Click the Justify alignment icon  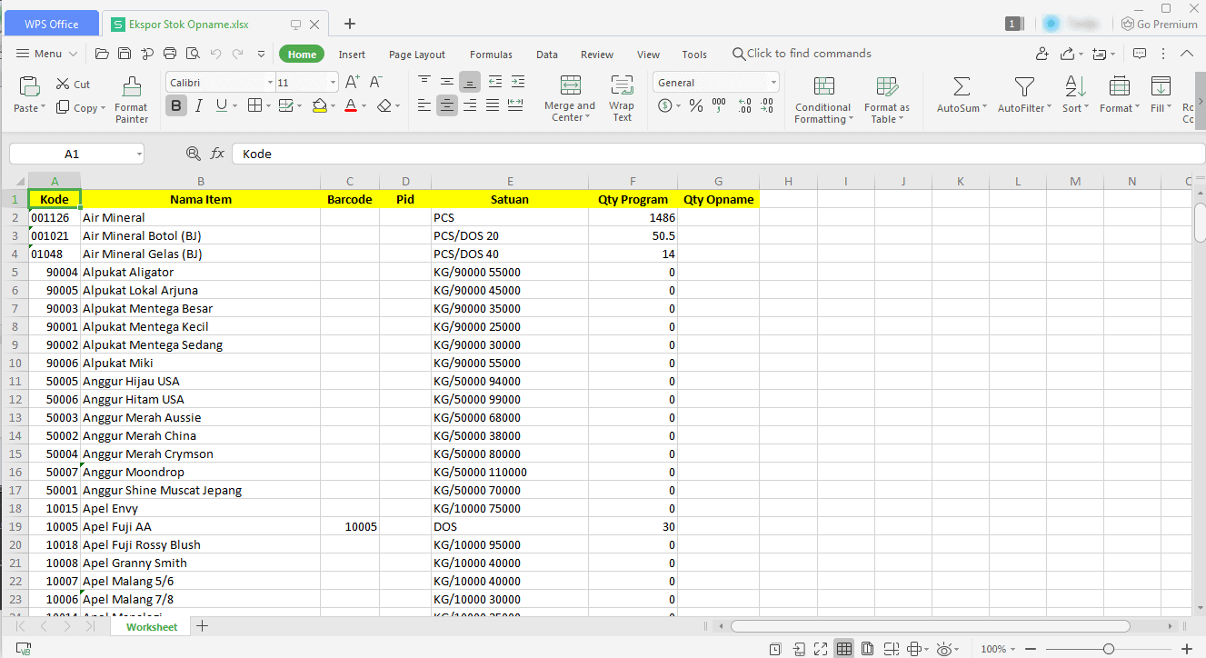pos(493,105)
